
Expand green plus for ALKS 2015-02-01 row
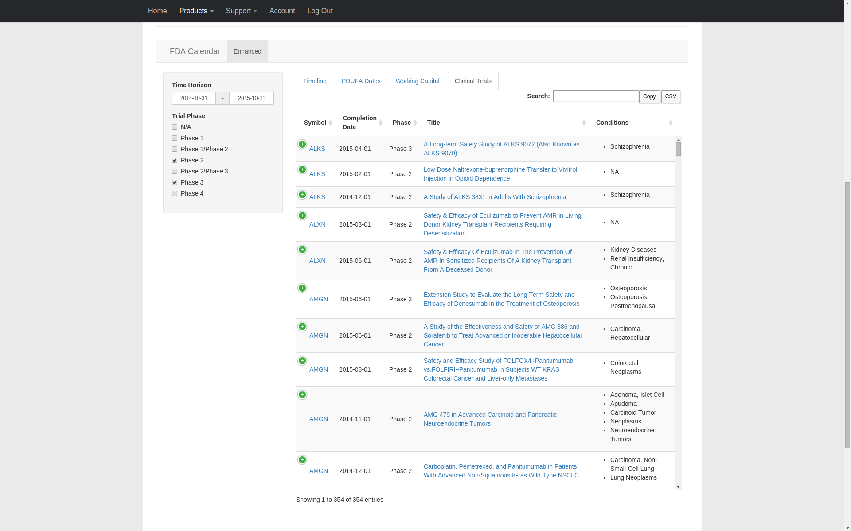[x=302, y=169]
